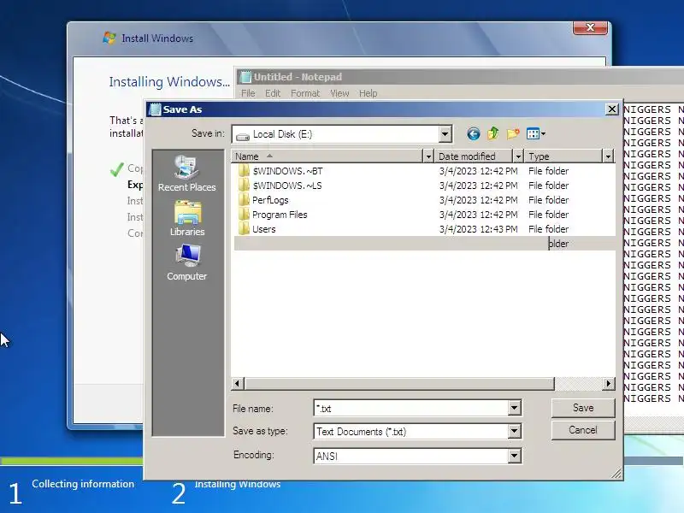Create a new folder with toolbar icon
Screen dimensions: 684x513
coord(513,133)
